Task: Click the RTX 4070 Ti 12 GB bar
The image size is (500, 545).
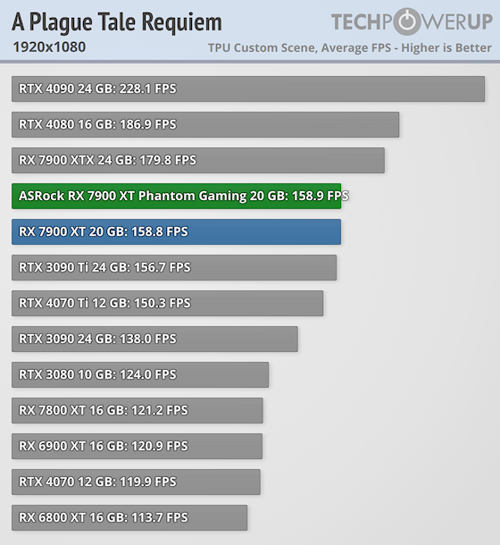Action: click(168, 304)
